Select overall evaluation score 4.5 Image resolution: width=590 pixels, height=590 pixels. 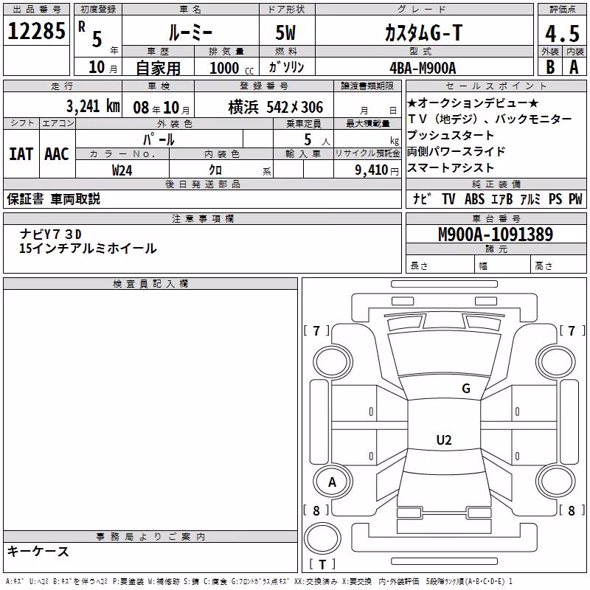click(562, 33)
